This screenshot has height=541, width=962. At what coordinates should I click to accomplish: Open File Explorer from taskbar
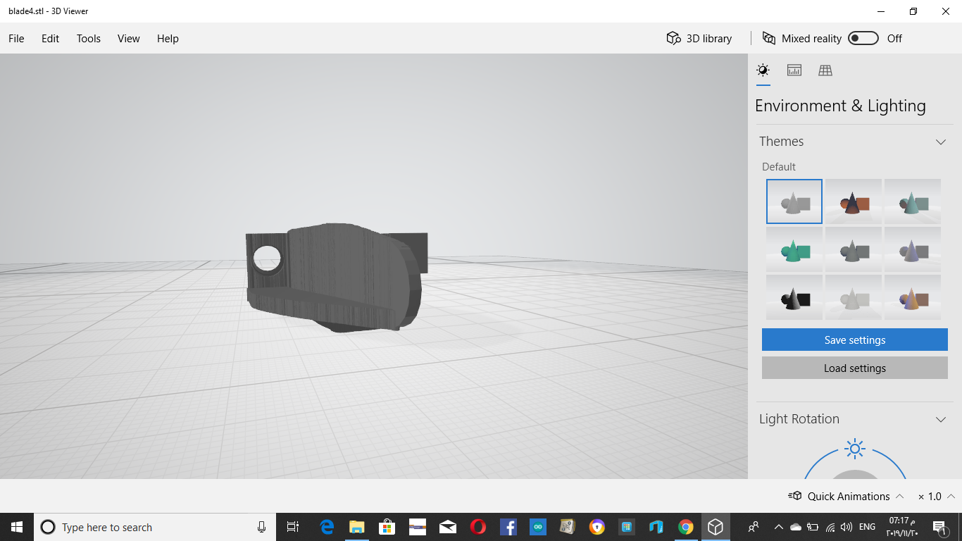coord(357,527)
